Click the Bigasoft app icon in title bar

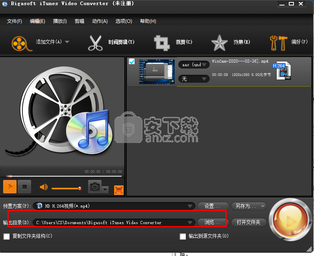(x=5, y=4)
